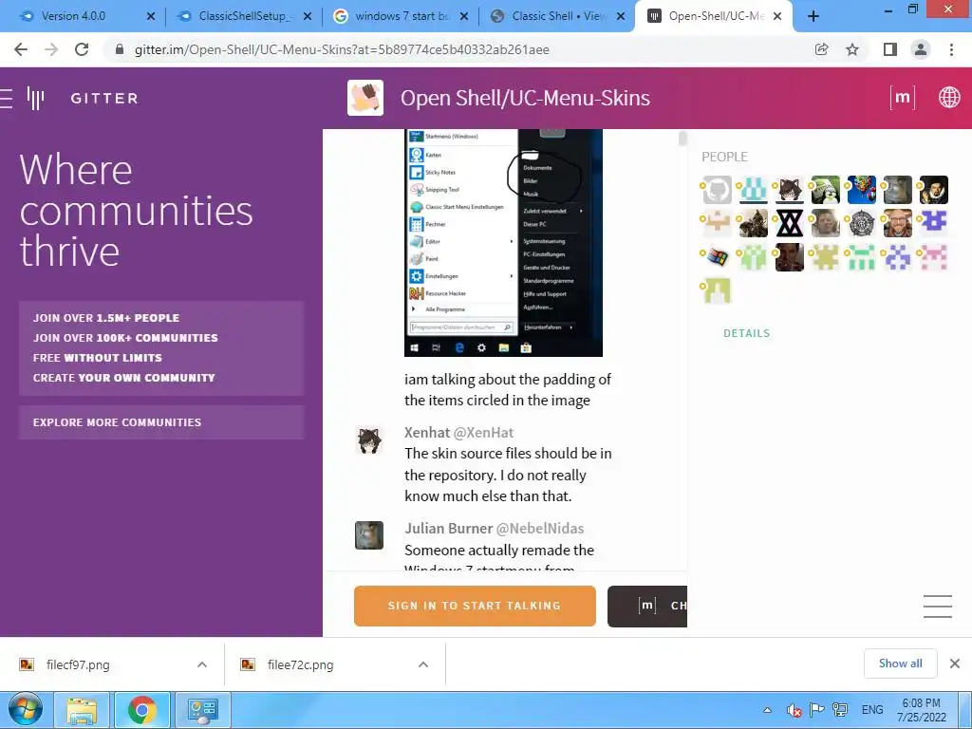Switch to the windows 7 start Google tab
The image size is (972, 729).
coord(401,16)
